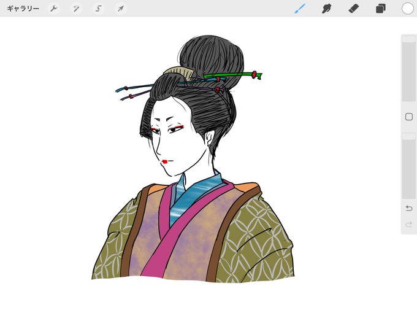Viewport: 417px width, 313px height.
Task: Tap the square modify button in sidebar
Action: 409,117
